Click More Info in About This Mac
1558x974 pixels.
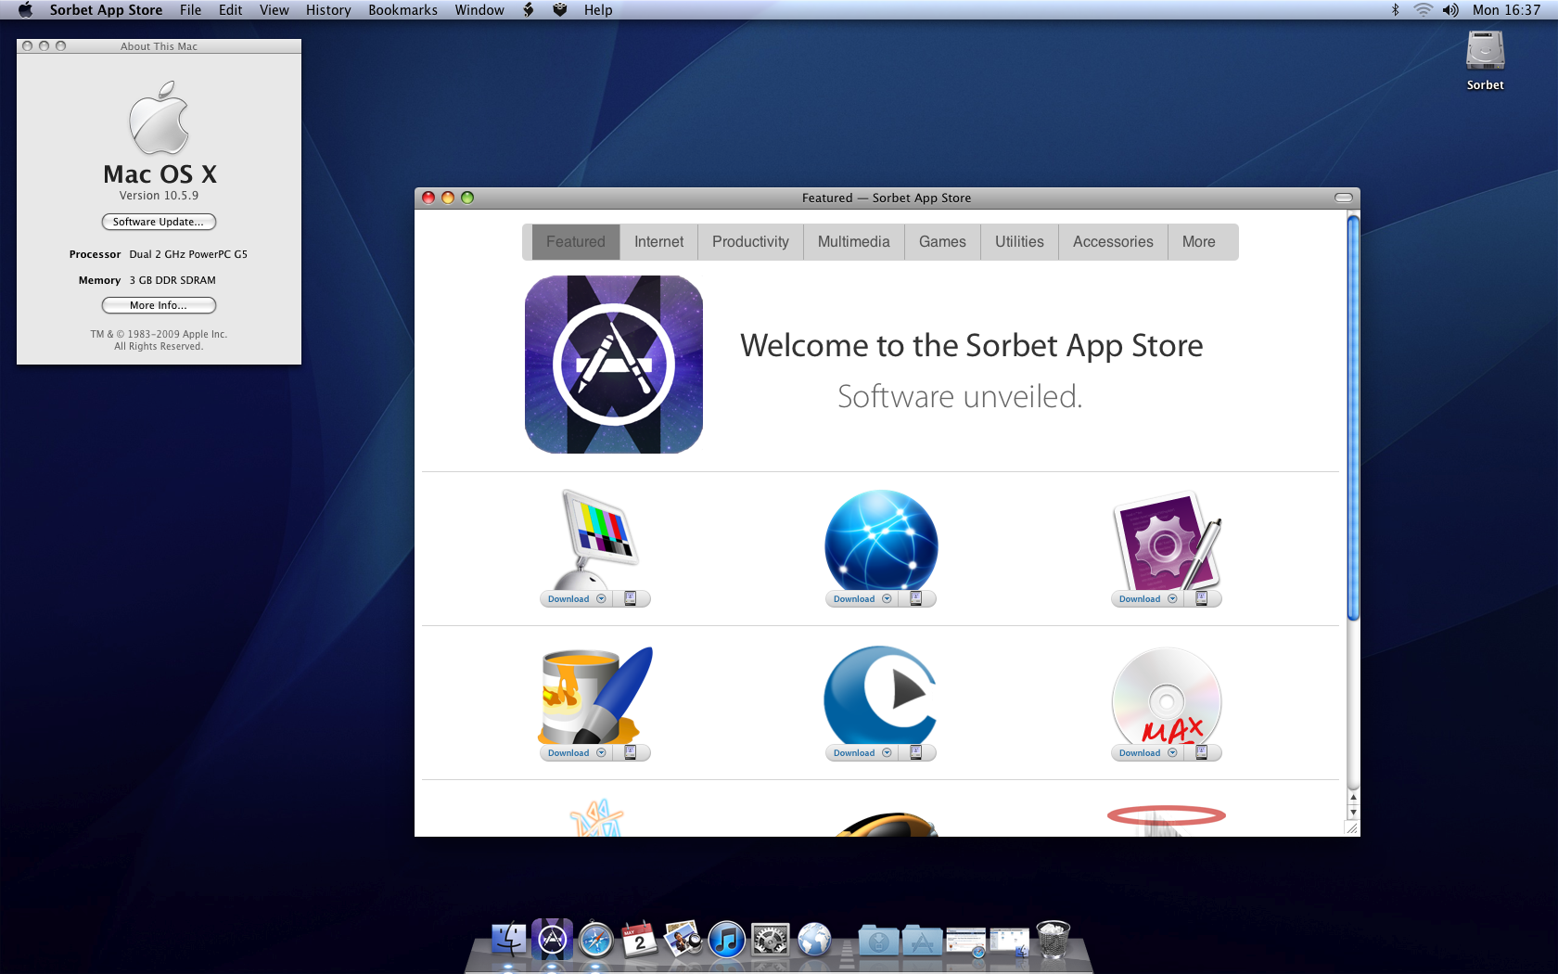(159, 305)
